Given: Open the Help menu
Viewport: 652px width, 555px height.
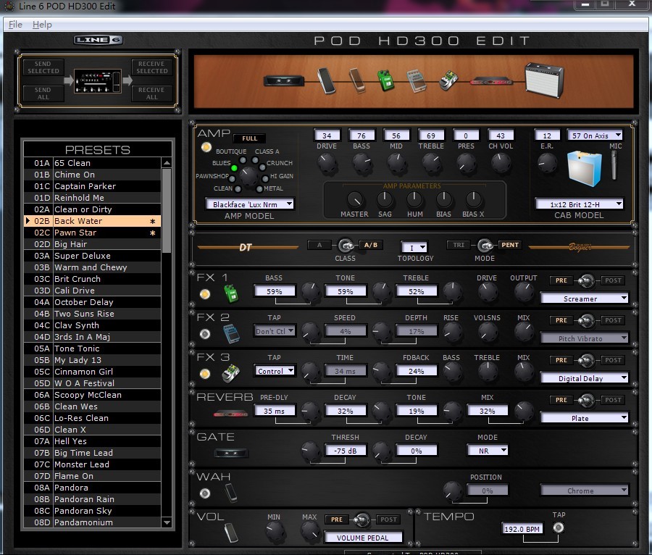Looking at the screenshot, I should coord(42,25).
